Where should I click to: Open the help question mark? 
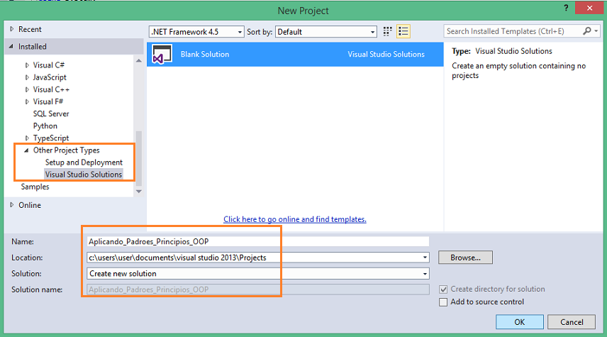pyautogui.click(x=566, y=8)
